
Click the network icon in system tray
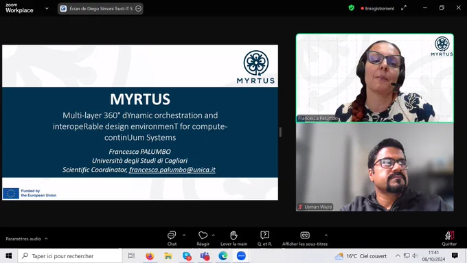tap(407, 255)
